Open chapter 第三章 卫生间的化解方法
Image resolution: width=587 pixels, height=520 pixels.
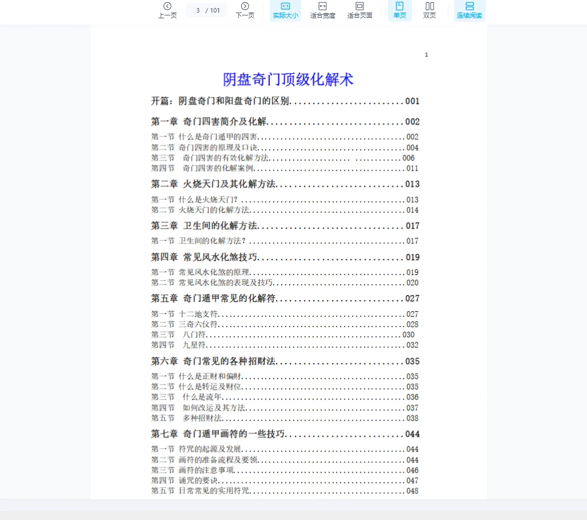pyautogui.click(x=285, y=226)
